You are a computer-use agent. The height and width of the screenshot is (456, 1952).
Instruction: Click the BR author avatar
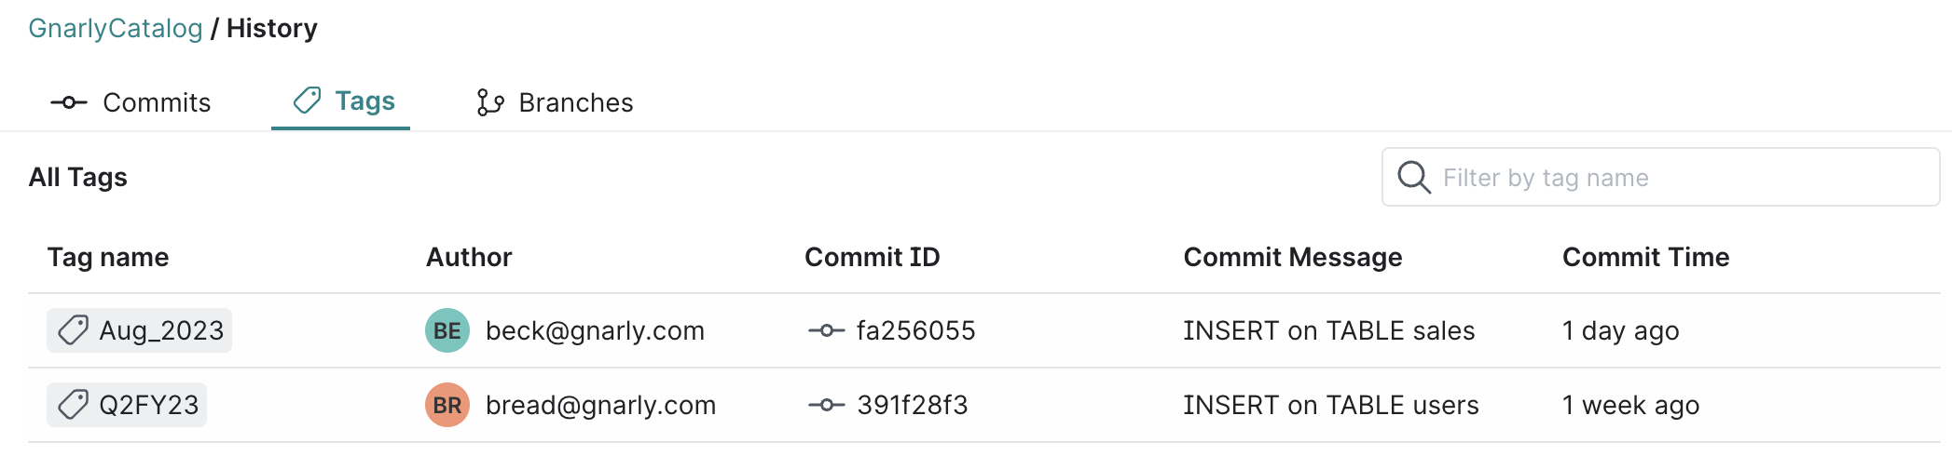pyautogui.click(x=447, y=405)
